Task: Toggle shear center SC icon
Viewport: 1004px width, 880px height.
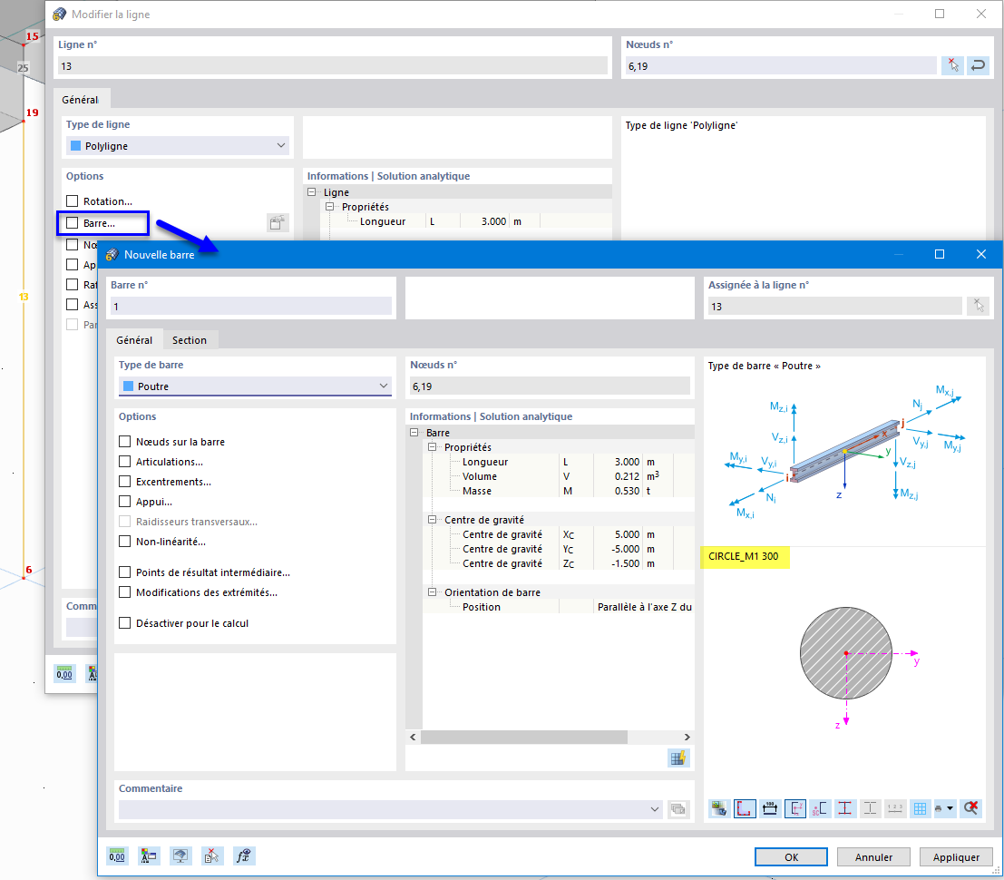Action: tap(820, 808)
